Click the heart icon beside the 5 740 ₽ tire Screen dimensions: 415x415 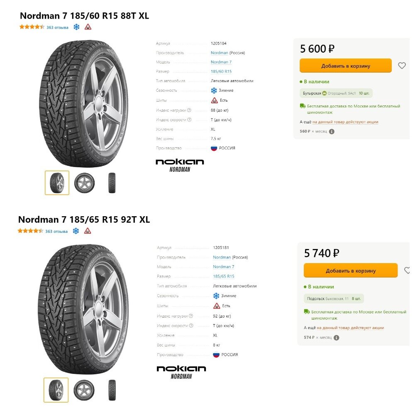click(407, 271)
